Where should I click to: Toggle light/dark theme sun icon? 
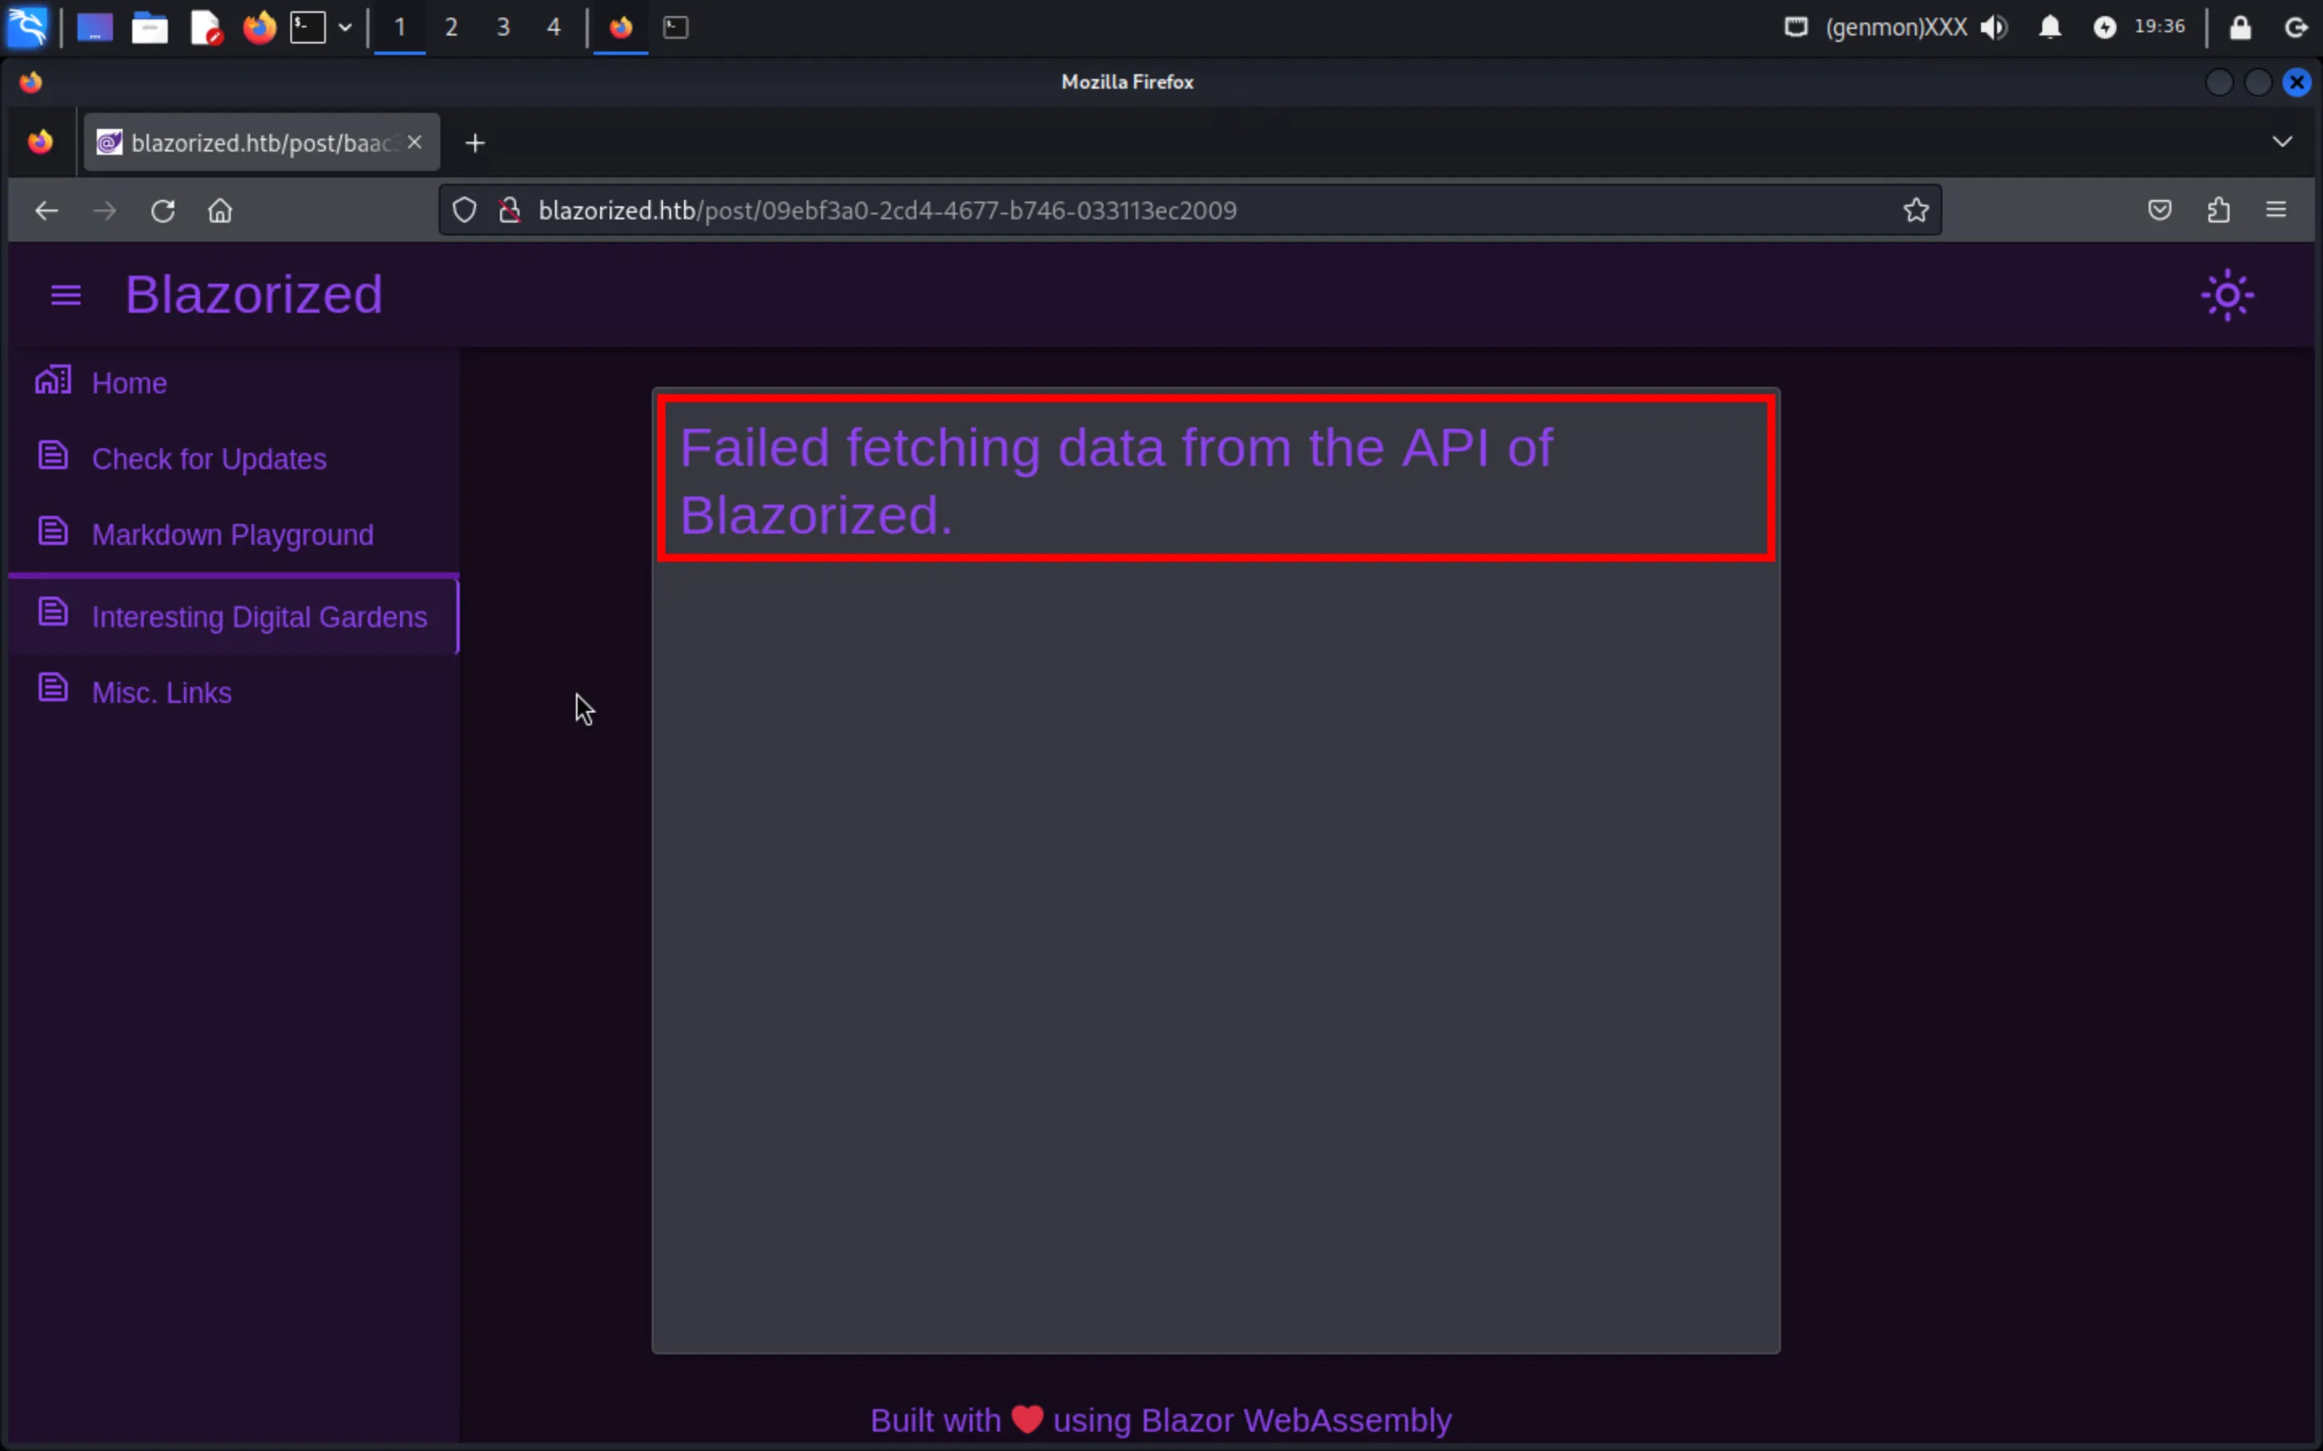pyautogui.click(x=2227, y=294)
